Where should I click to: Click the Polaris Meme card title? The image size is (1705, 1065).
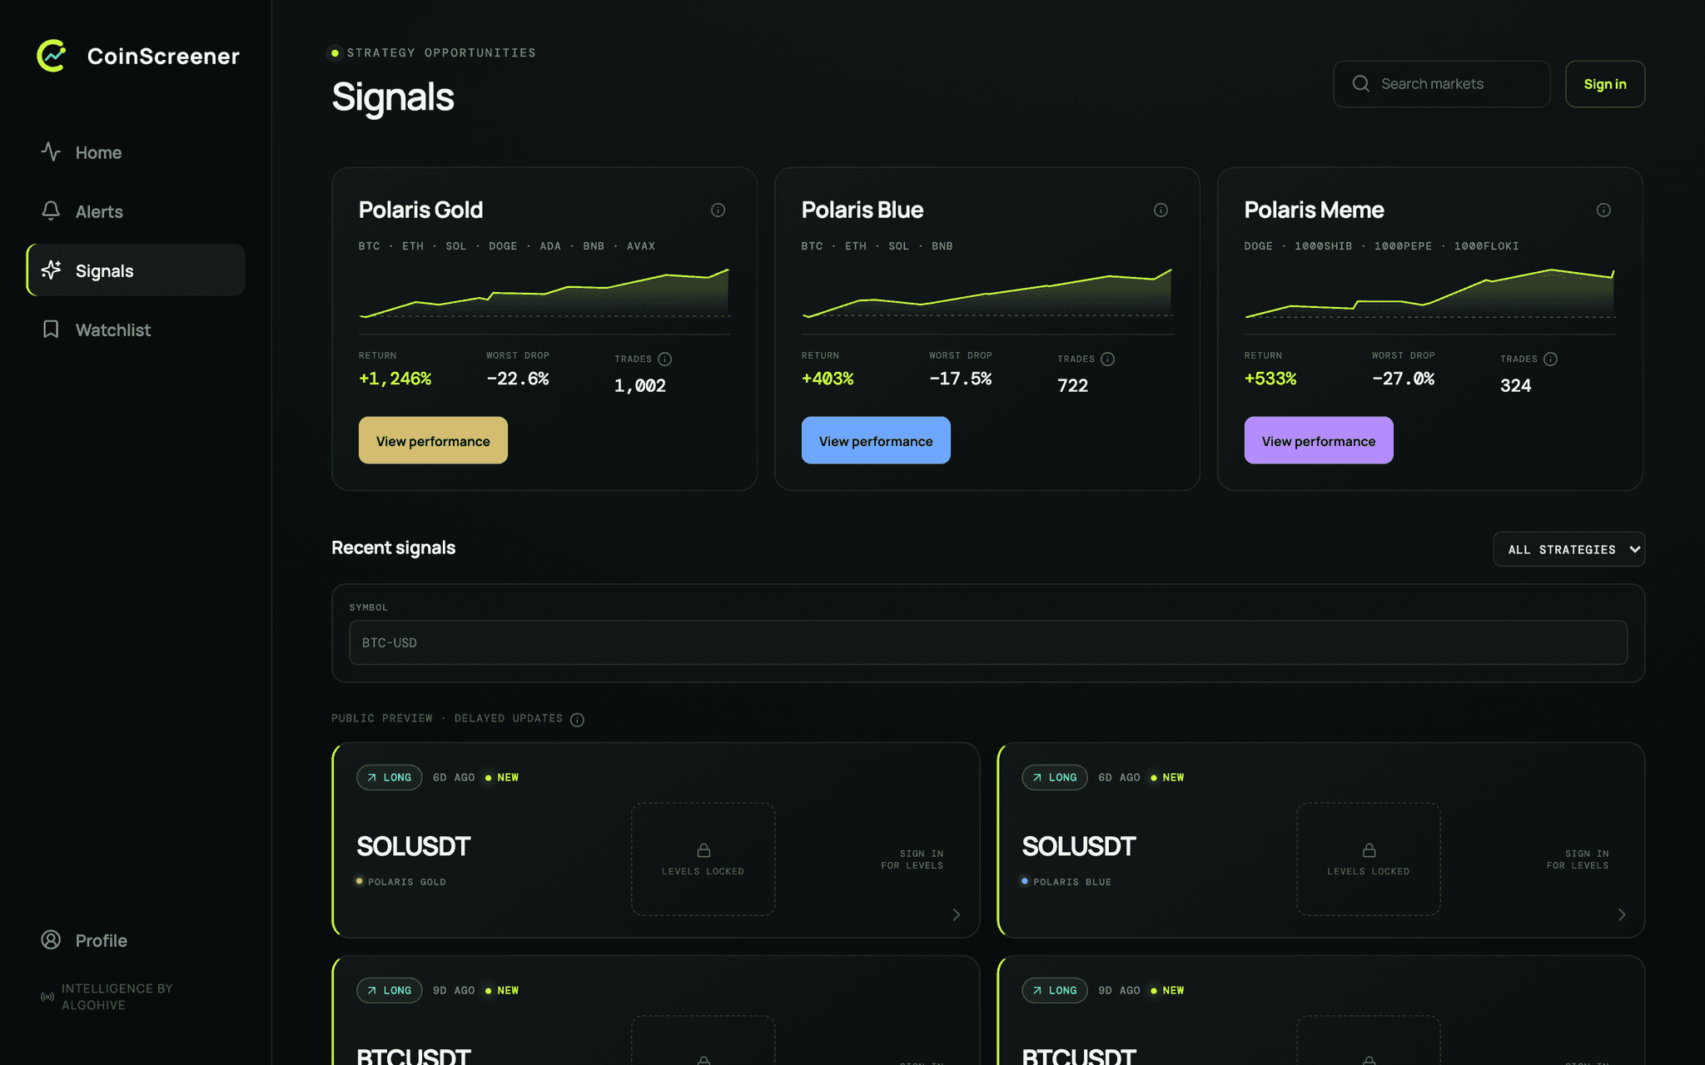point(1315,210)
